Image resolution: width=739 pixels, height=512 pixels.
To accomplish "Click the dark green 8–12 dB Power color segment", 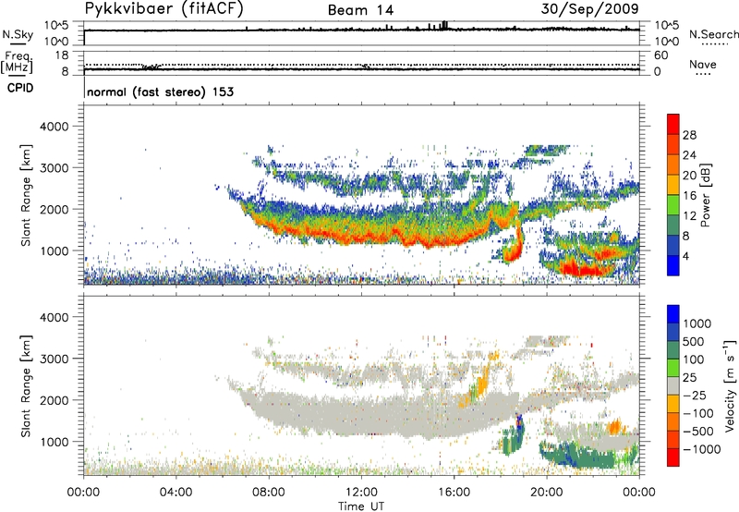I will point(673,225).
